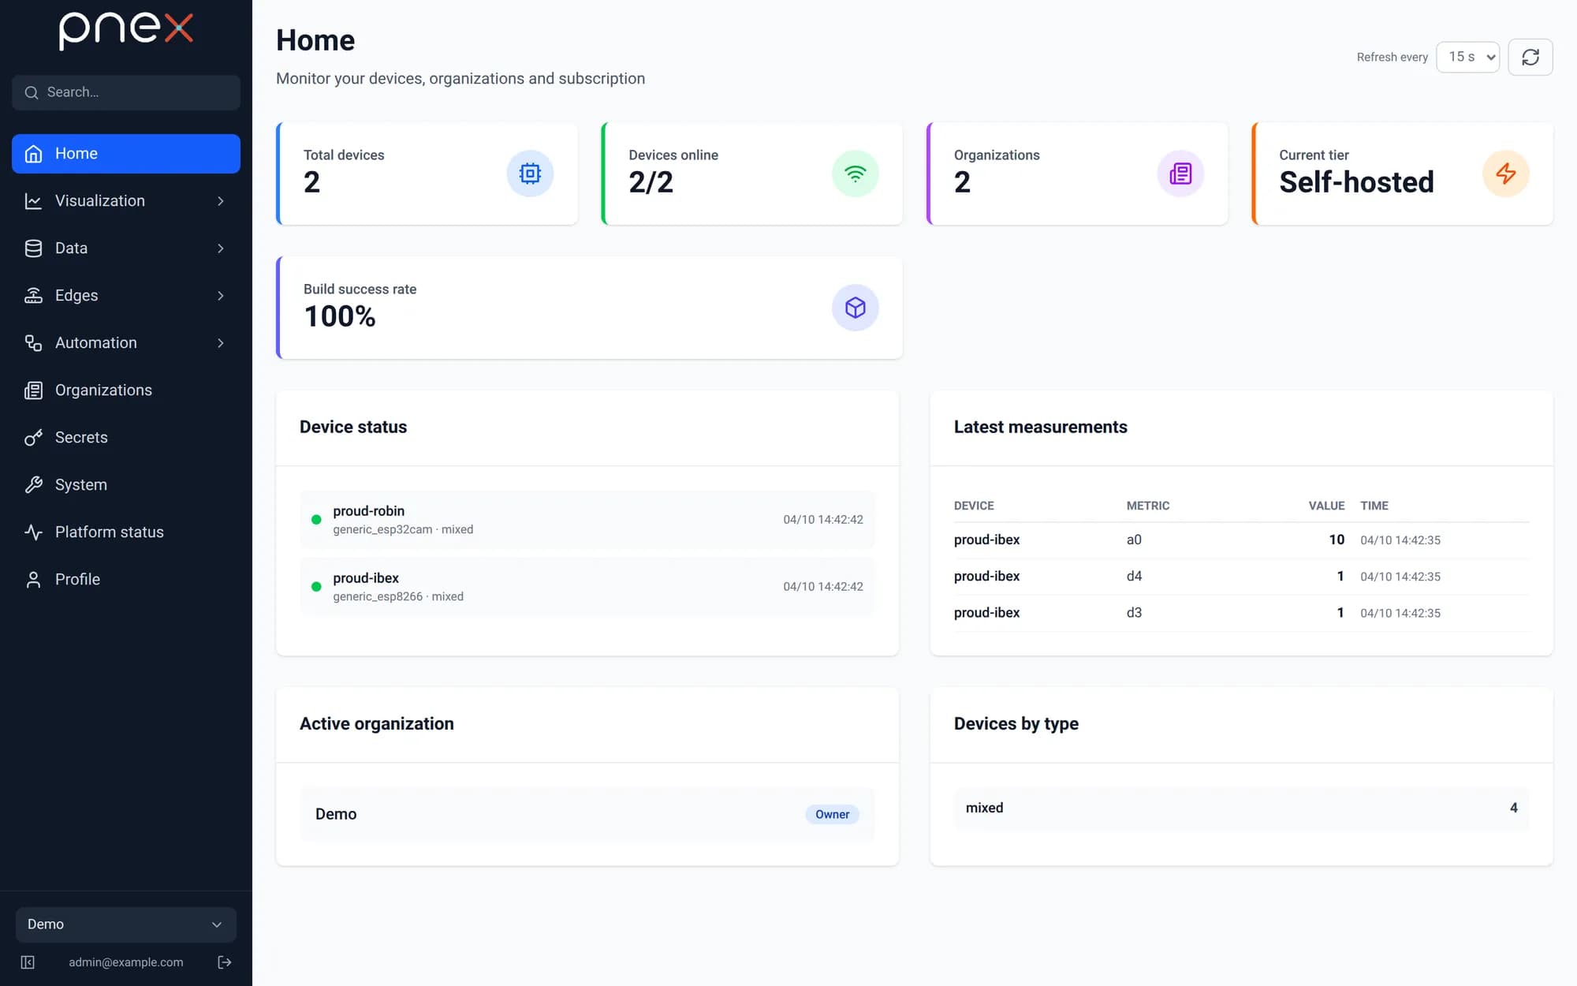Expand the Edges submenu chevron
The width and height of the screenshot is (1577, 986).
point(221,296)
